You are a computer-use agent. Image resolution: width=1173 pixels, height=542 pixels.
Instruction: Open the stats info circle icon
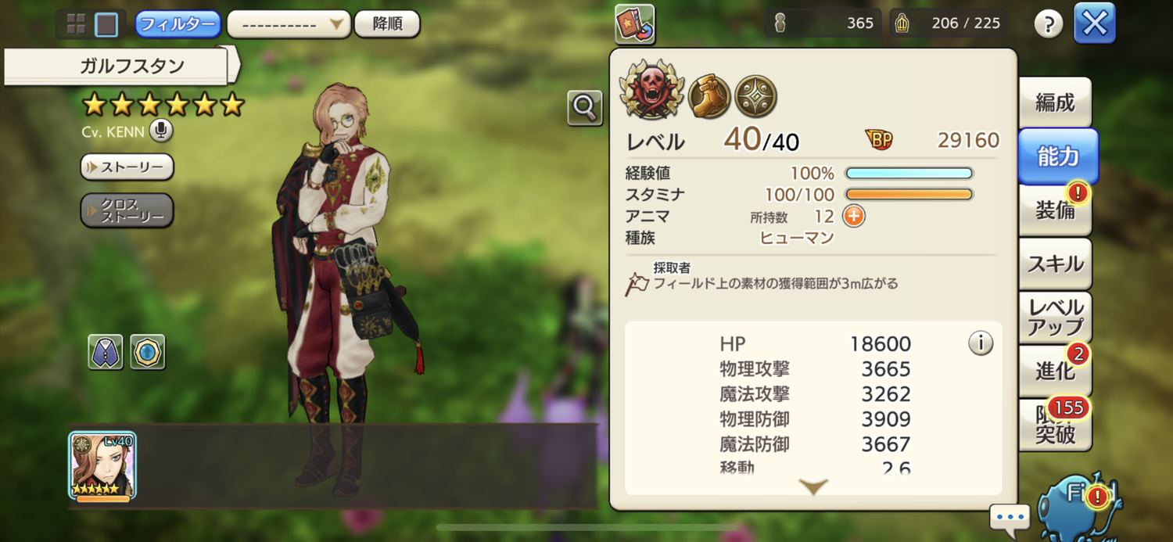click(981, 343)
